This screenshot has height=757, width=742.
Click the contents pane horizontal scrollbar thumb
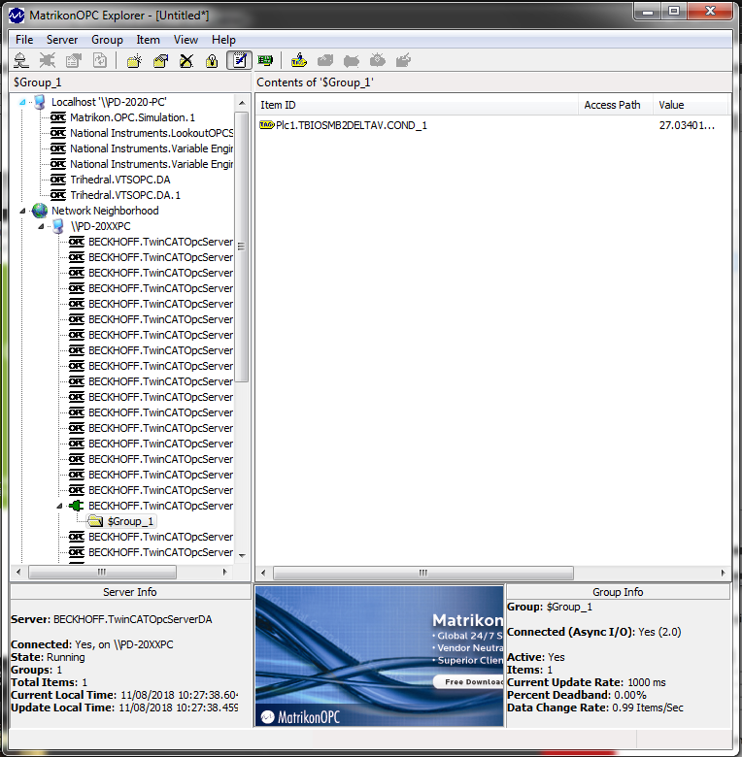[x=423, y=573]
